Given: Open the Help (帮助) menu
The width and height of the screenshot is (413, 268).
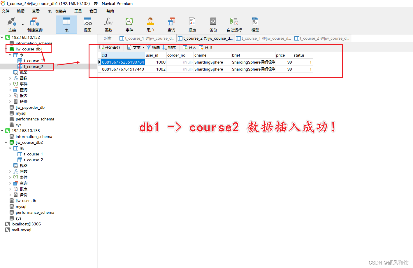Looking at the screenshot, I should pyautogui.click(x=110, y=11).
